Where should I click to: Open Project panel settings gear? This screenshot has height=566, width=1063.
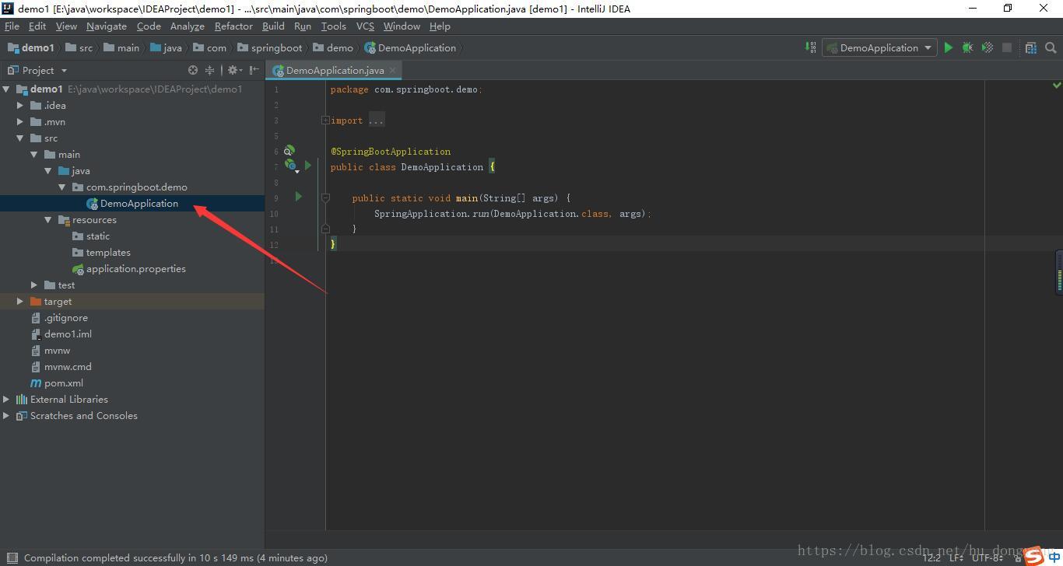click(x=233, y=70)
